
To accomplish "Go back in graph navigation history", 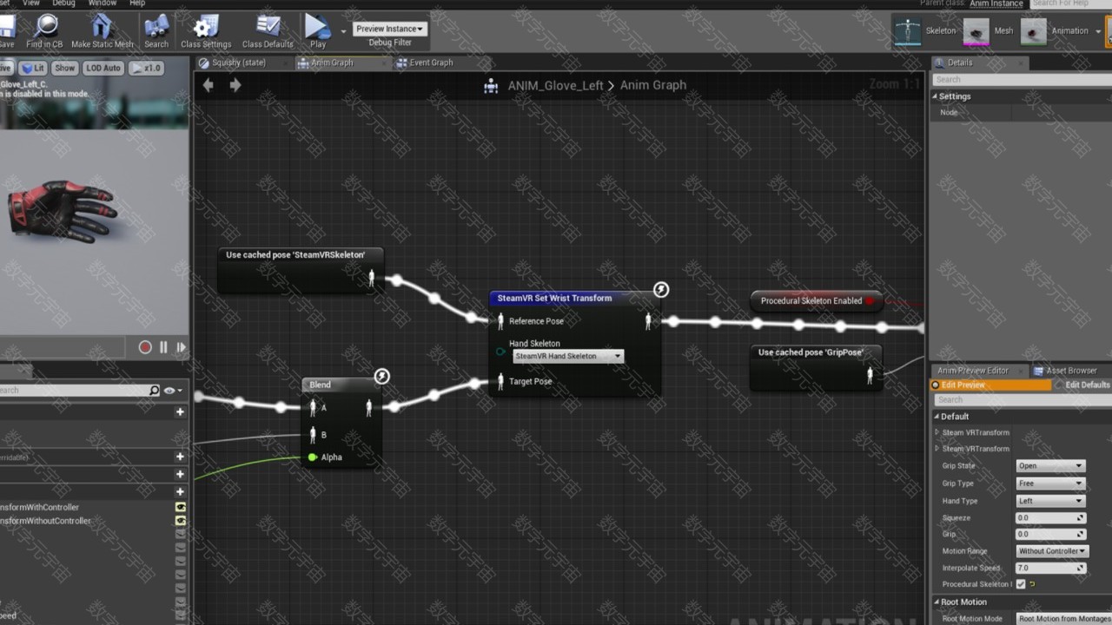I will pos(208,85).
